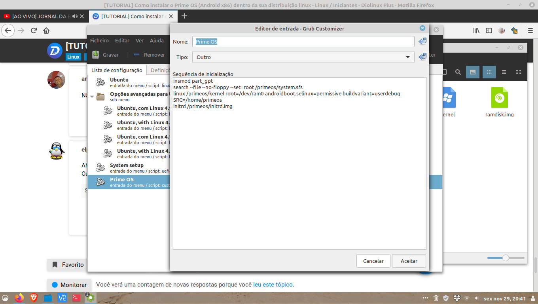Image resolution: width=538 pixels, height=304 pixels.
Task: Collapse the Opções avançadas submenu arrow
Action: (x=92, y=97)
